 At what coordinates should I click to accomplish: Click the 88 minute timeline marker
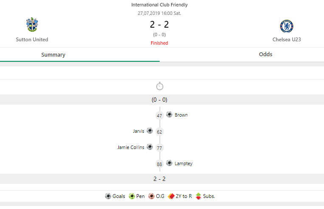pos(160,164)
